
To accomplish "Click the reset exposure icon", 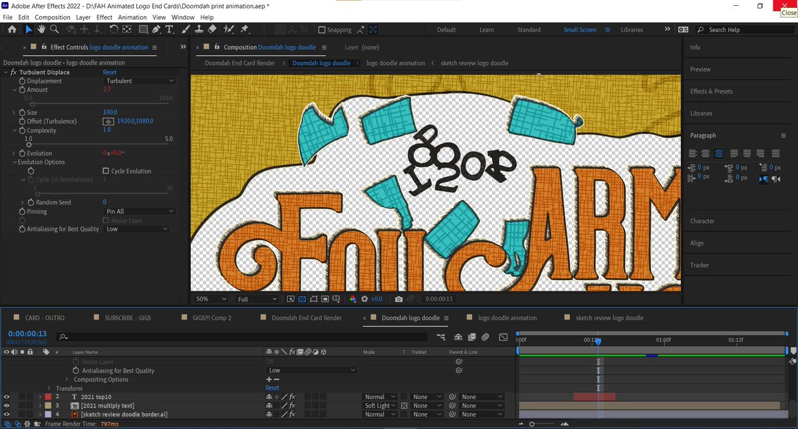I will click(x=365, y=299).
